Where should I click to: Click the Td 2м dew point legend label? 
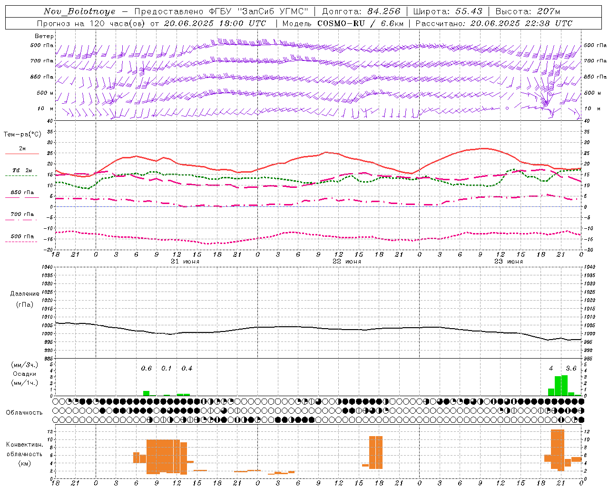[x=22, y=170]
